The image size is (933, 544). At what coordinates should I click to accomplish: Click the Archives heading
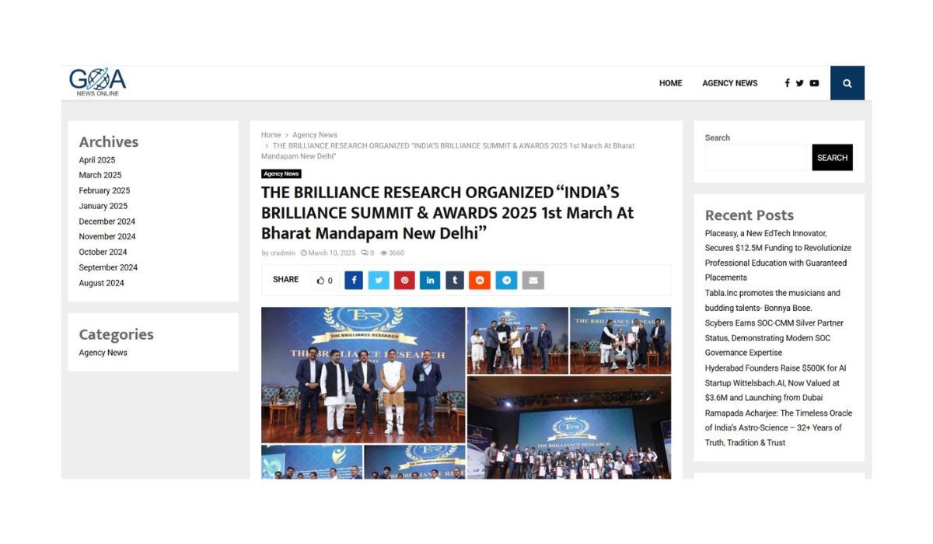(108, 142)
